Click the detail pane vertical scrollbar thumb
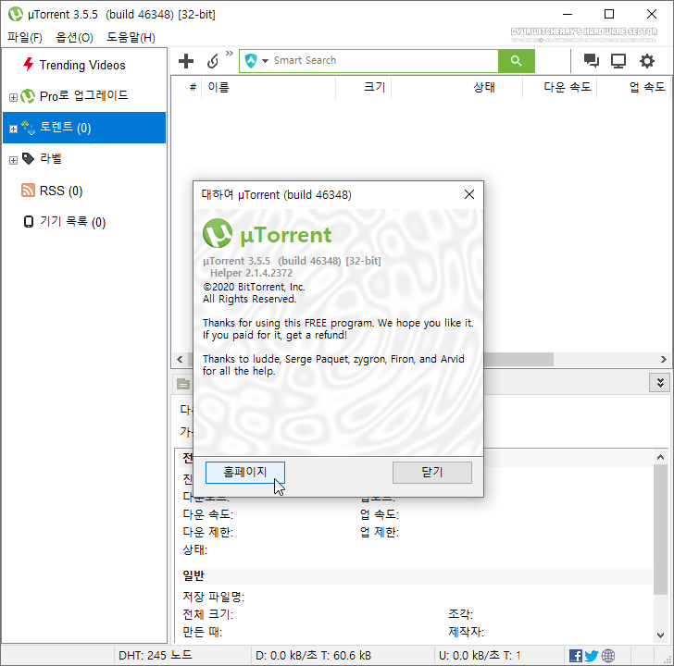The height and width of the screenshot is (666, 674). [x=661, y=529]
